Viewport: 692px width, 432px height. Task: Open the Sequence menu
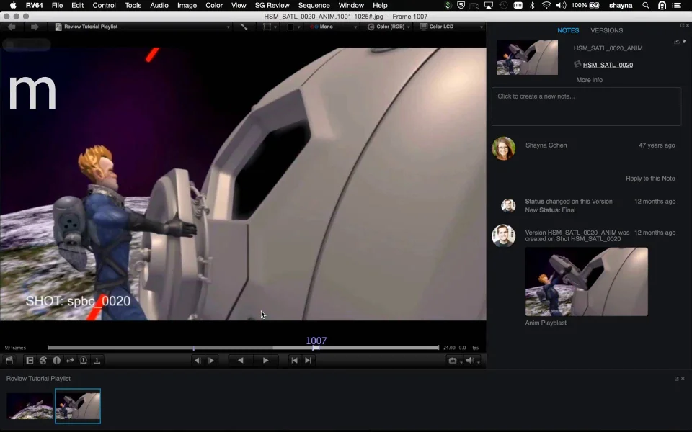(x=314, y=5)
